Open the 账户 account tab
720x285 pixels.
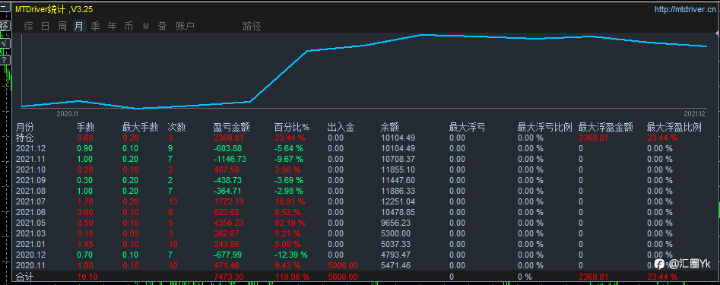click(185, 26)
